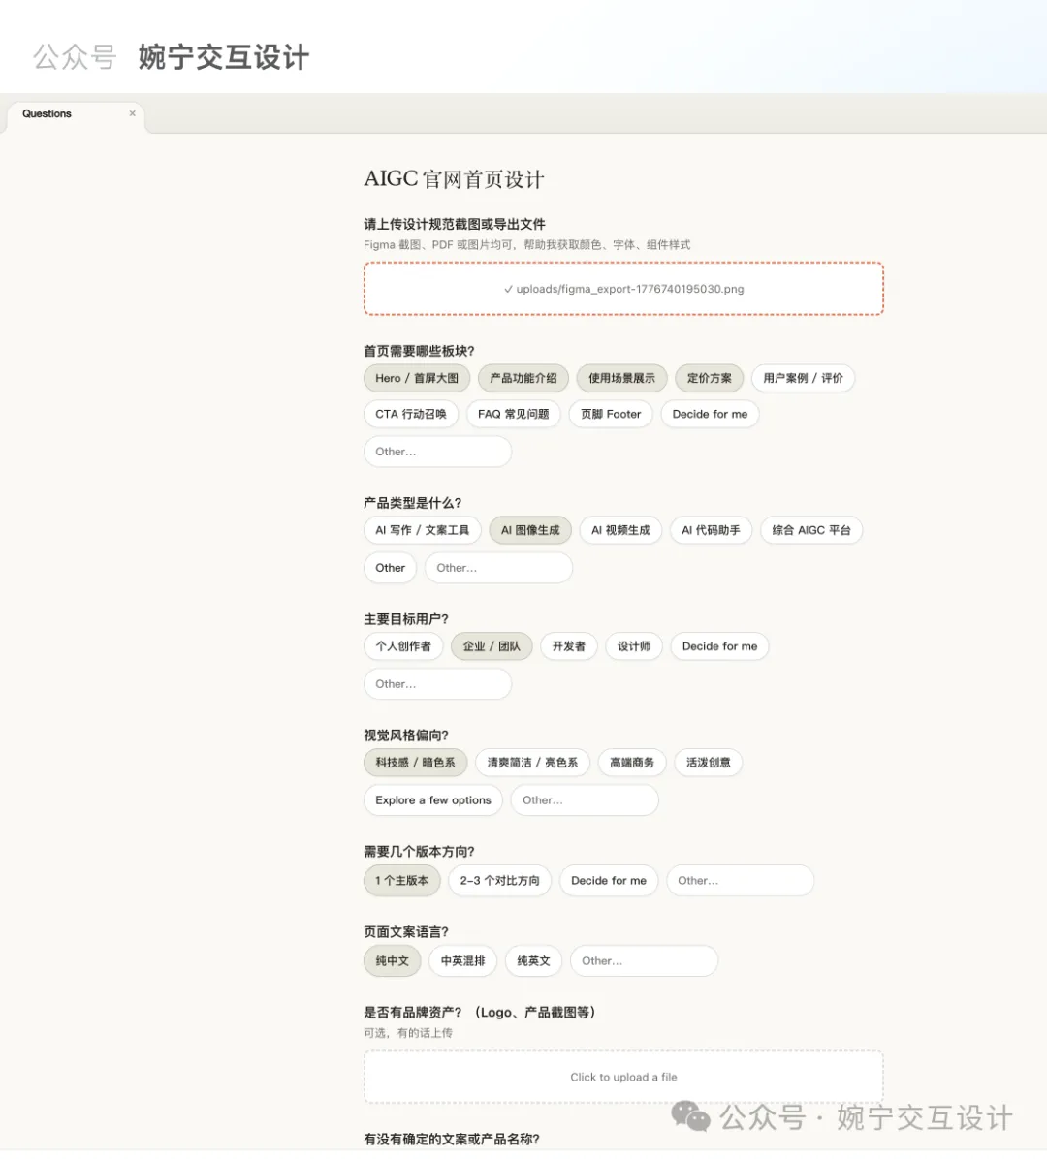The height and width of the screenshot is (1159, 1047).
Task: Select the "高端商务" visual style
Action: pos(631,763)
